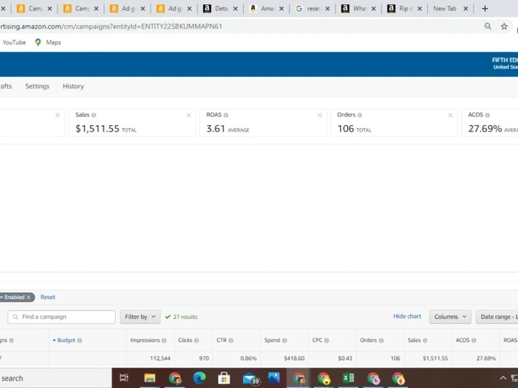Remove the Sales metric card
Viewport: 518px width, 388px height.
click(x=189, y=115)
